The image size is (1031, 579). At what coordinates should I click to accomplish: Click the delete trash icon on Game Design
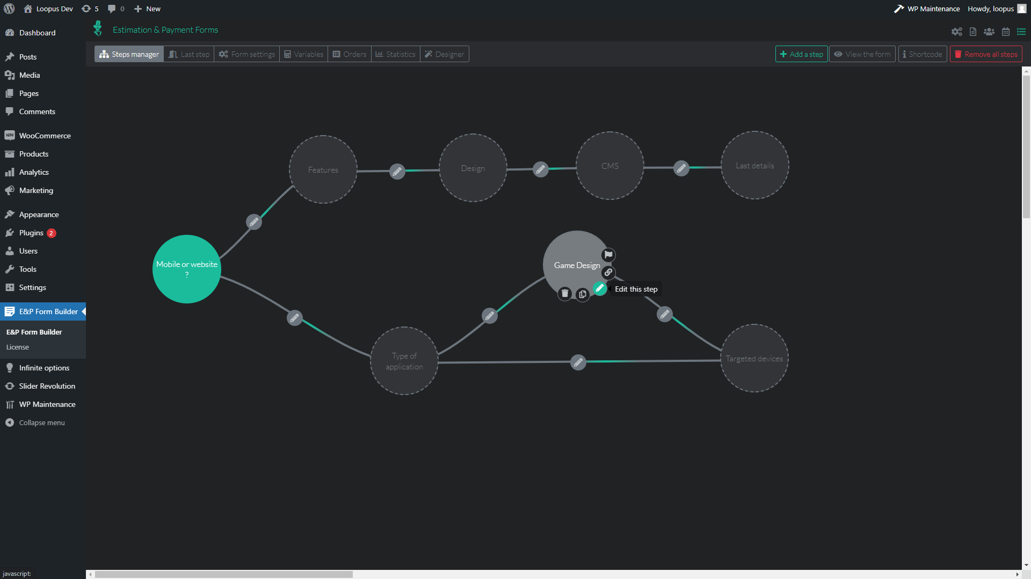564,293
